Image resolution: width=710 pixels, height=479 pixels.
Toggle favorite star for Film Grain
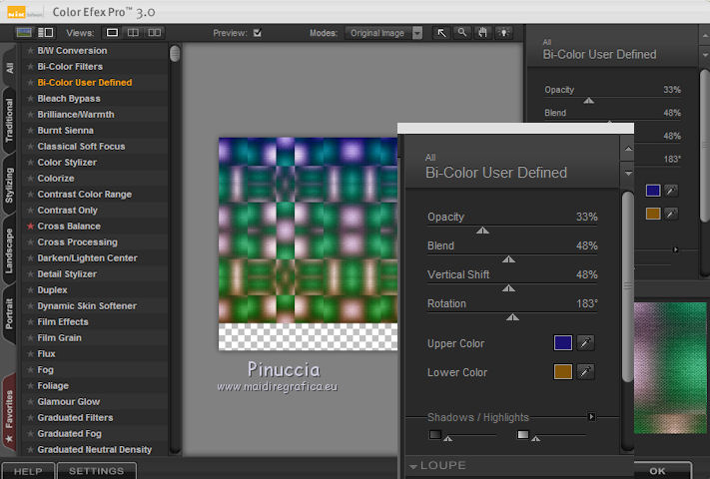(30, 338)
